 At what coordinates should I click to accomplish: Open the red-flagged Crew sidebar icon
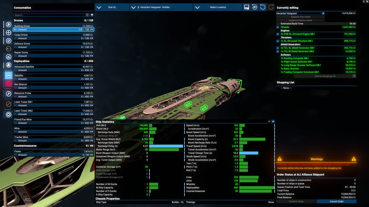coord(9,84)
